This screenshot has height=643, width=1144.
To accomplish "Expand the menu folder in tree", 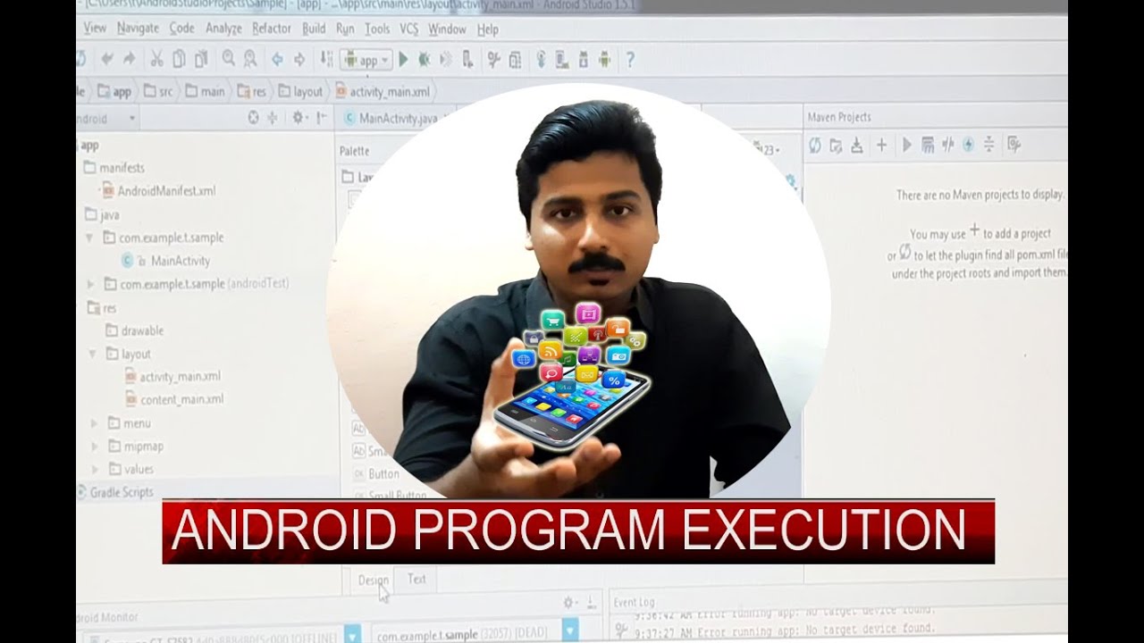I will [96, 423].
